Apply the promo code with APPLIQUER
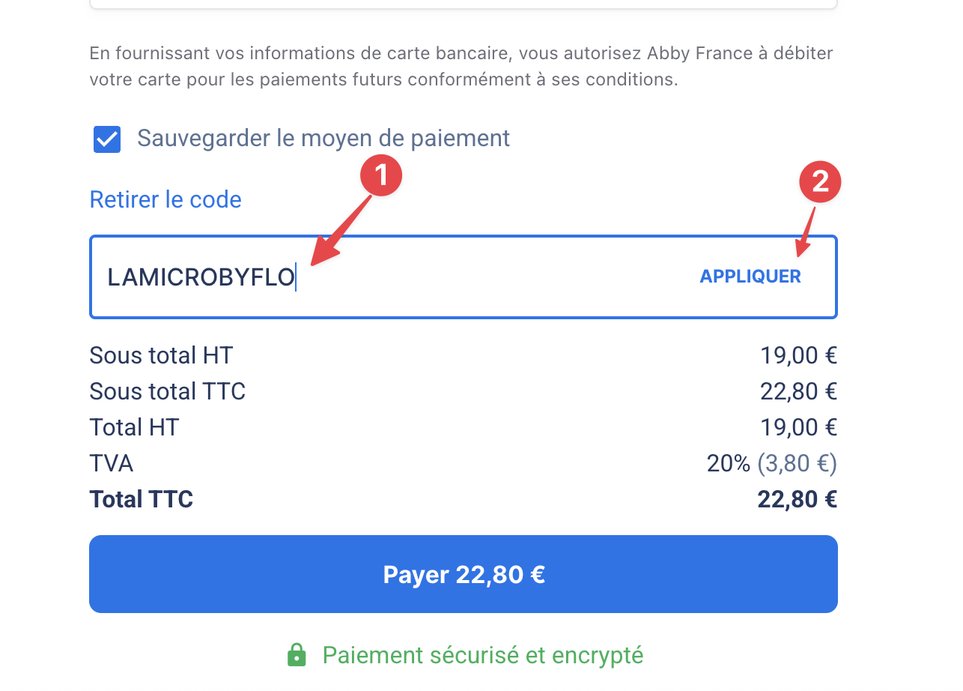 tap(750, 276)
